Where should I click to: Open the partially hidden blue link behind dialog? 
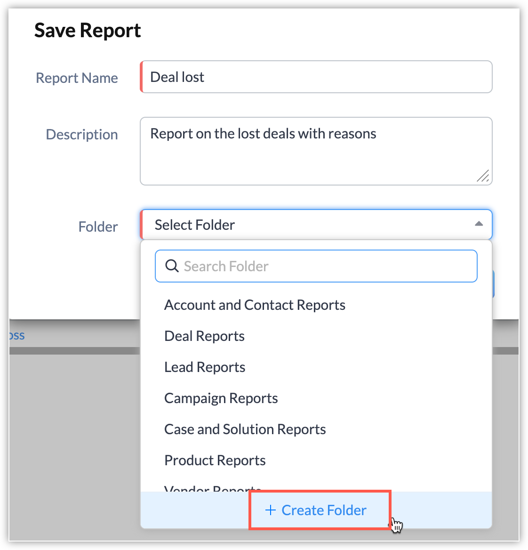pos(16,336)
